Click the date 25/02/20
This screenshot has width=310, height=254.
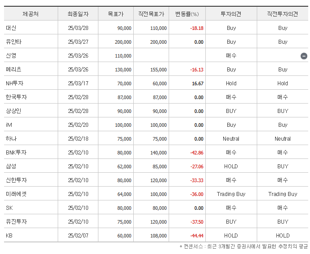point(78,125)
